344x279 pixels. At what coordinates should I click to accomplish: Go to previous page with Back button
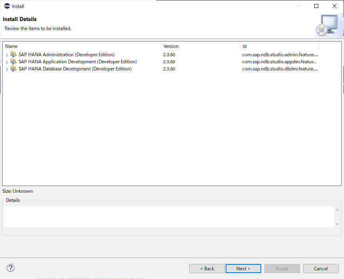[207, 268]
